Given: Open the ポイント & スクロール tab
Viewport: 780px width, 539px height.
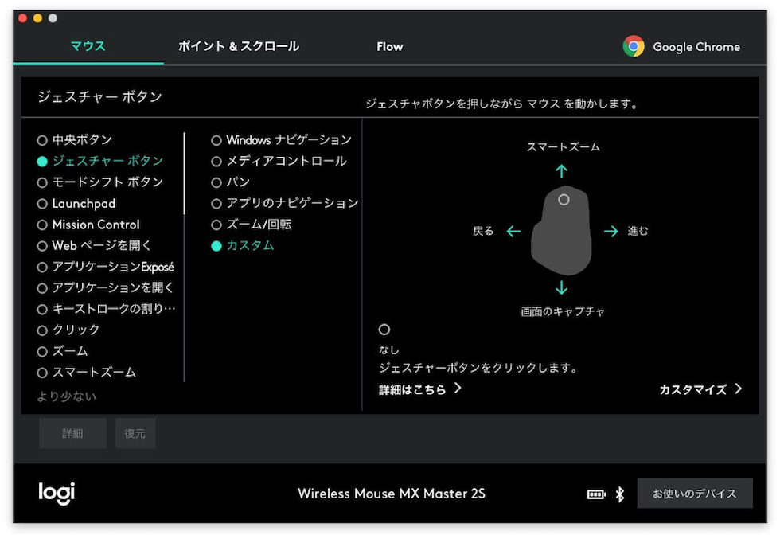Looking at the screenshot, I should pos(239,46).
